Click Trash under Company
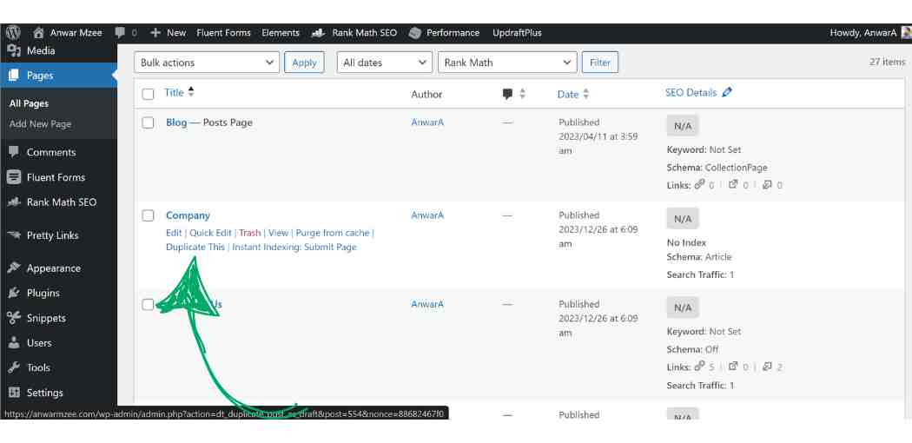The image size is (912, 443). pos(249,233)
